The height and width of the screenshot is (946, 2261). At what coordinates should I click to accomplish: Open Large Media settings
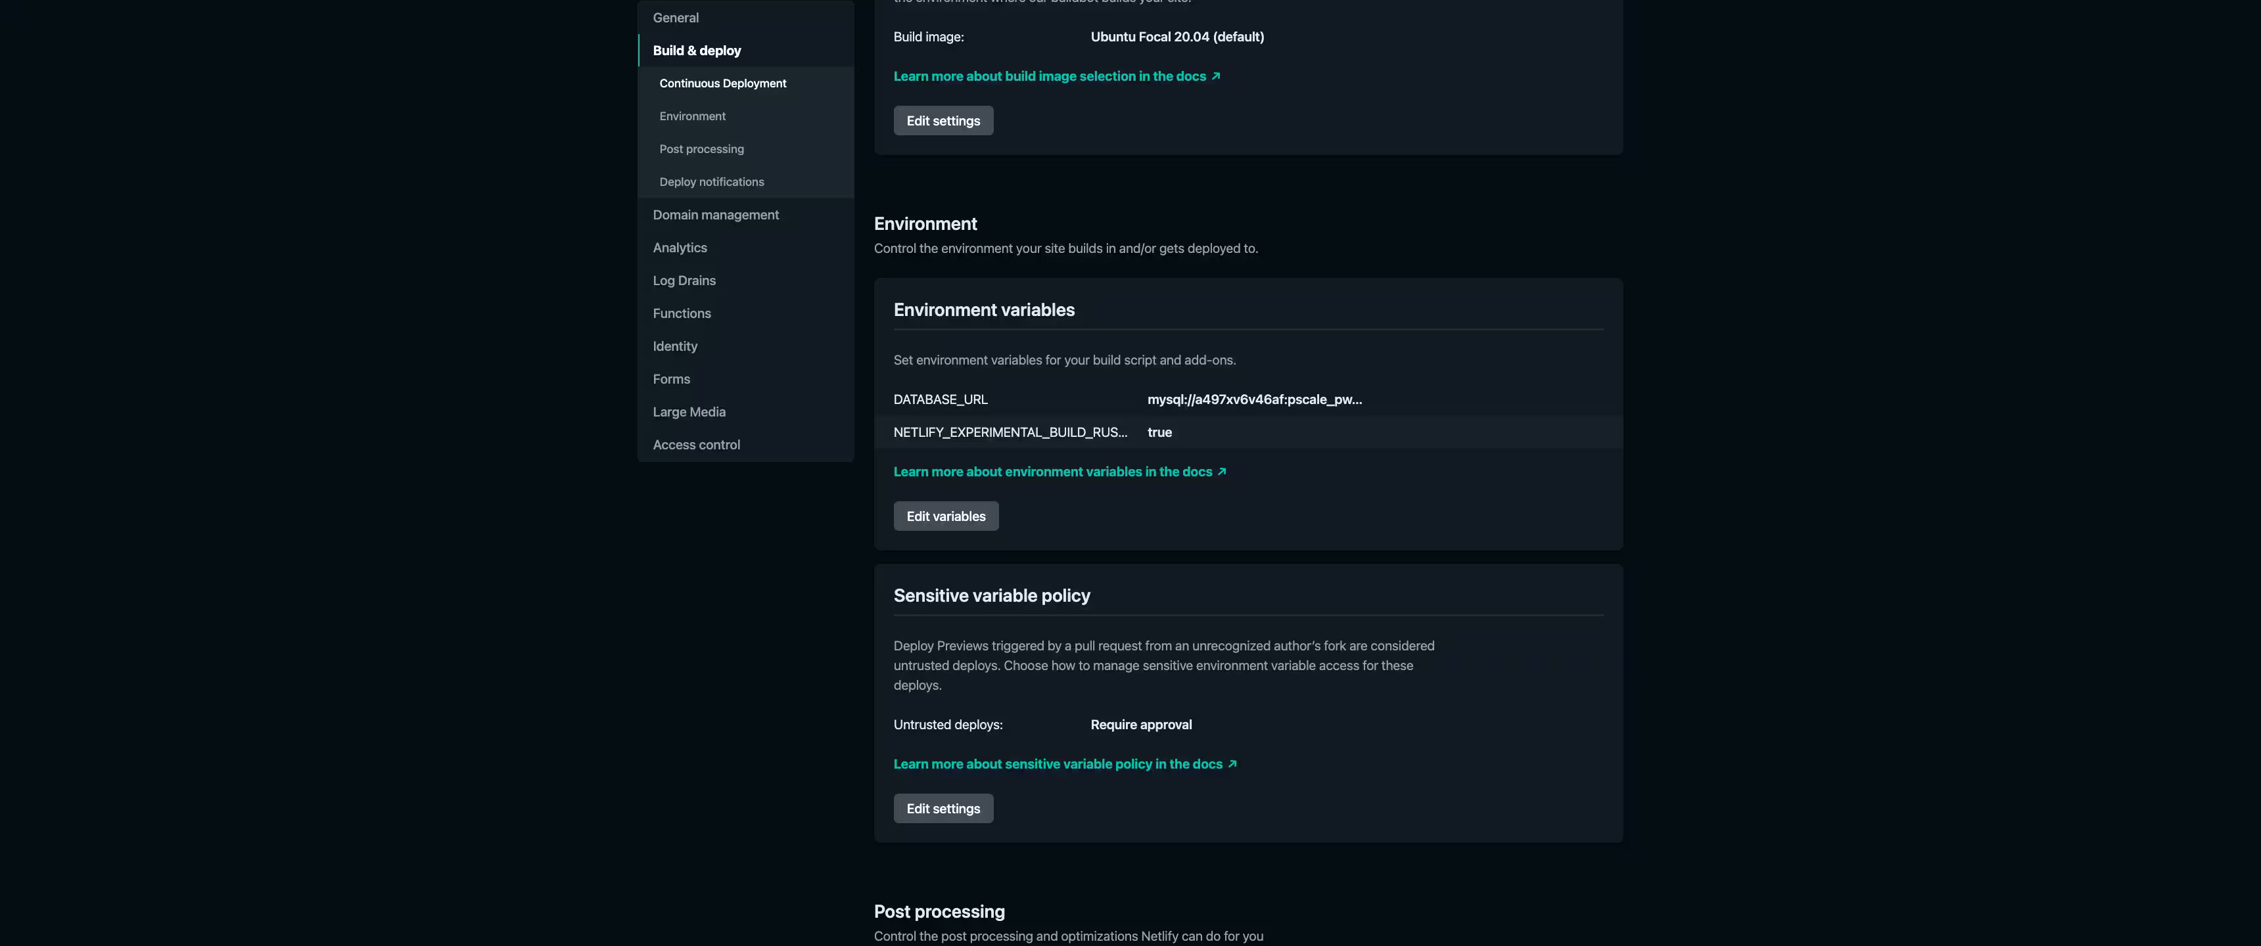pos(688,413)
